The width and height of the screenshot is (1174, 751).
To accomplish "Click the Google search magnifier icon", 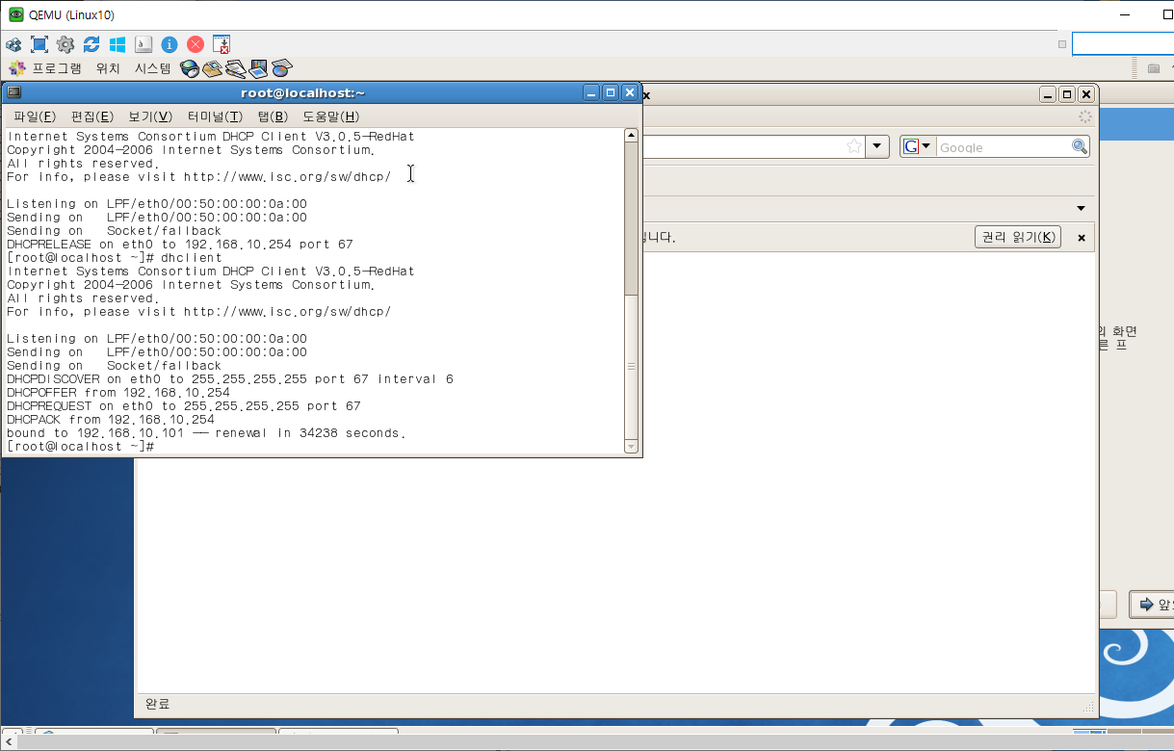I will pos(1080,146).
